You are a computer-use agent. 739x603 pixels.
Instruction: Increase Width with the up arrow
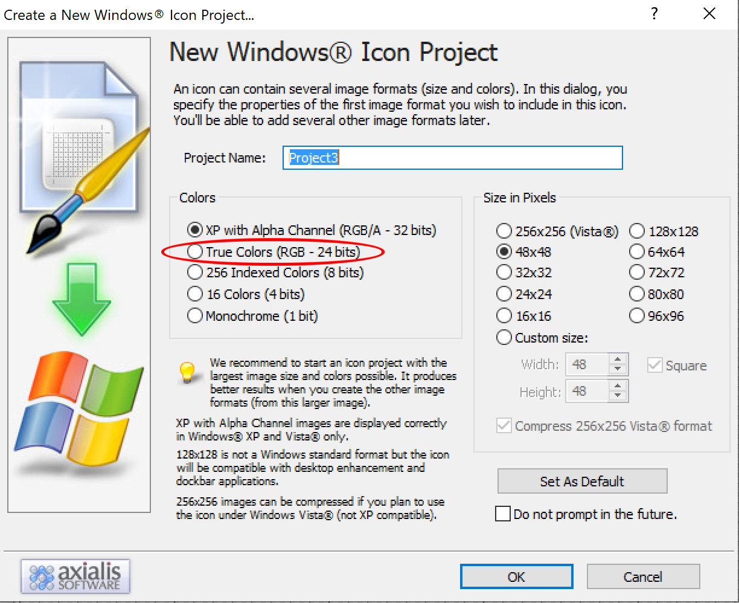(x=617, y=360)
